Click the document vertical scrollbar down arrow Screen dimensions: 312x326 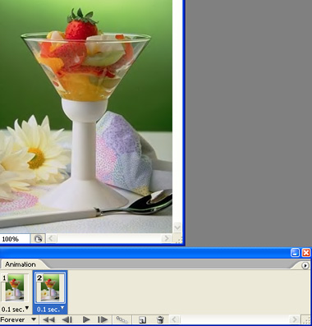177,227
